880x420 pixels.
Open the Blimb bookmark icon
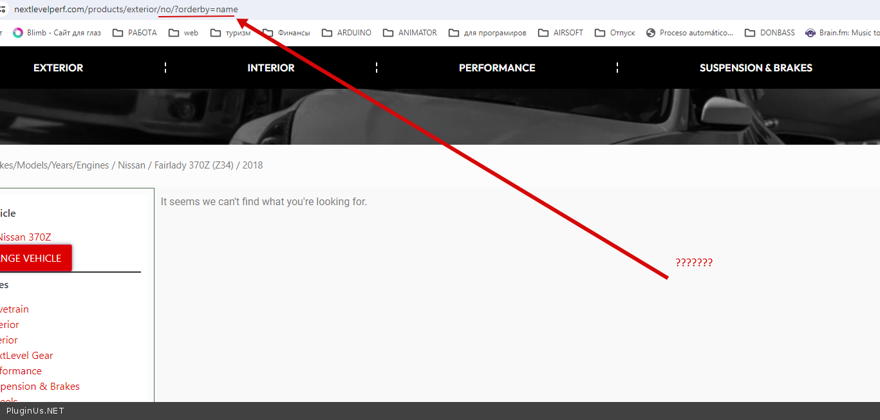(x=18, y=33)
